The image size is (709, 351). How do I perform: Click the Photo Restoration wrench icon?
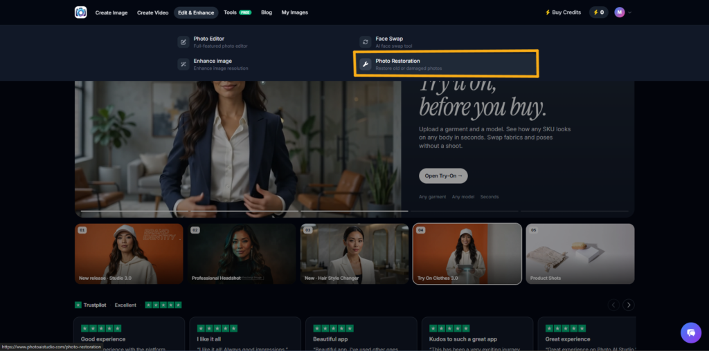[366, 64]
